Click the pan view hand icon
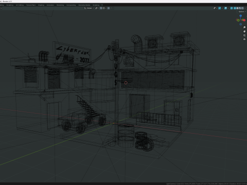This screenshot has width=247, height=185. click(x=244, y=31)
